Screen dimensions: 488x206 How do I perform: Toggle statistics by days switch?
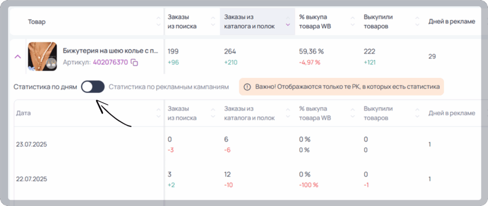[93, 87]
